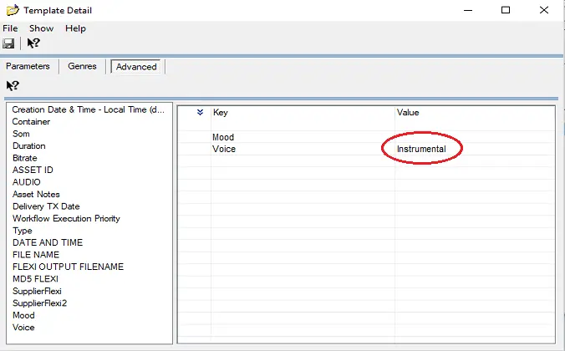Click the What's This help icon in toolbar
Image resolution: width=565 pixels, height=351 pixels.
[x=33, y=43]
